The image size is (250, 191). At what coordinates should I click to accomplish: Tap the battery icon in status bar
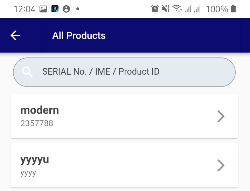click(x=233, y=9)
